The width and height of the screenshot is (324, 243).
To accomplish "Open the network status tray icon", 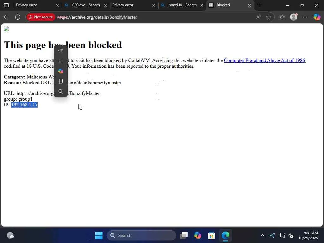I will 283,235.
